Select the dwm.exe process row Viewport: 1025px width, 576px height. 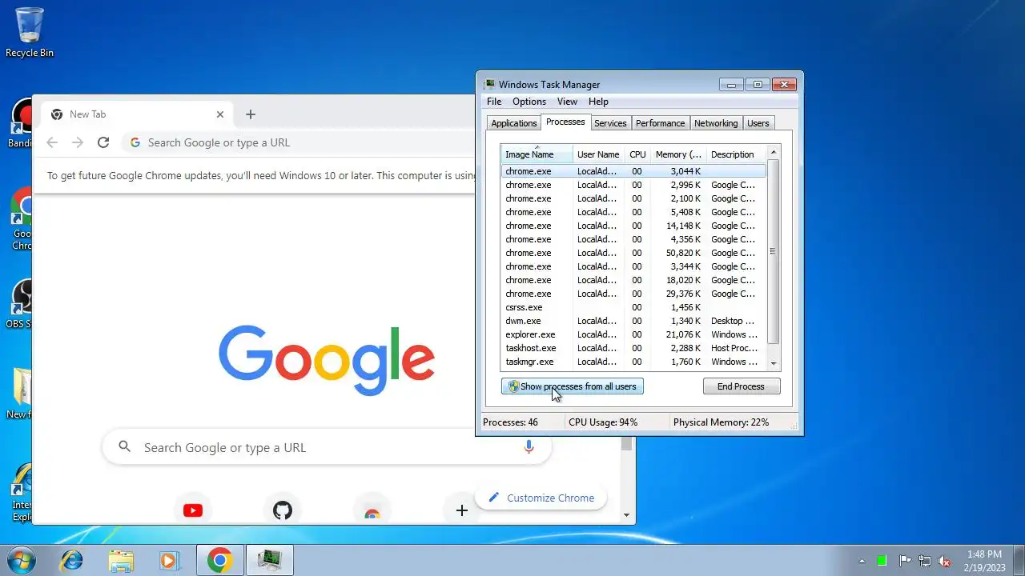pos(633,321)
